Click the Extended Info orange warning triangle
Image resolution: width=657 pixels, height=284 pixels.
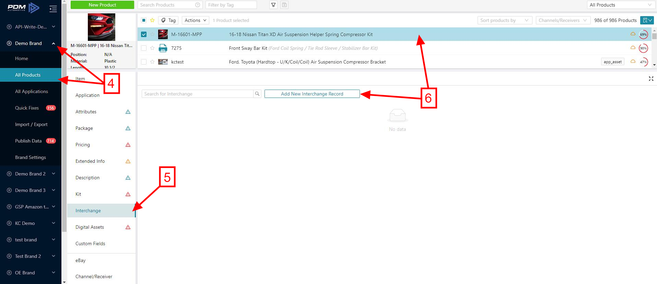click(128, 161)
